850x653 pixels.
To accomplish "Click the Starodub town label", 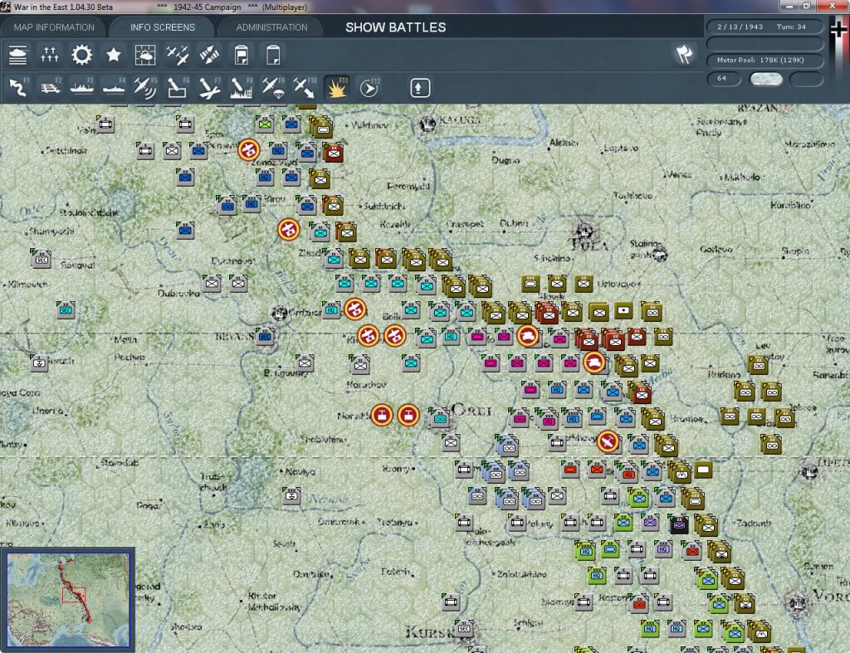I will [x=120, y=462].
